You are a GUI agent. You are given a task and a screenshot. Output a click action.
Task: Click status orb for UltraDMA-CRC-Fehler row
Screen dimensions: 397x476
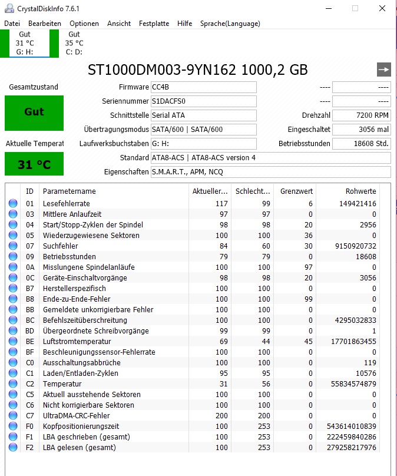pos(13,415)
